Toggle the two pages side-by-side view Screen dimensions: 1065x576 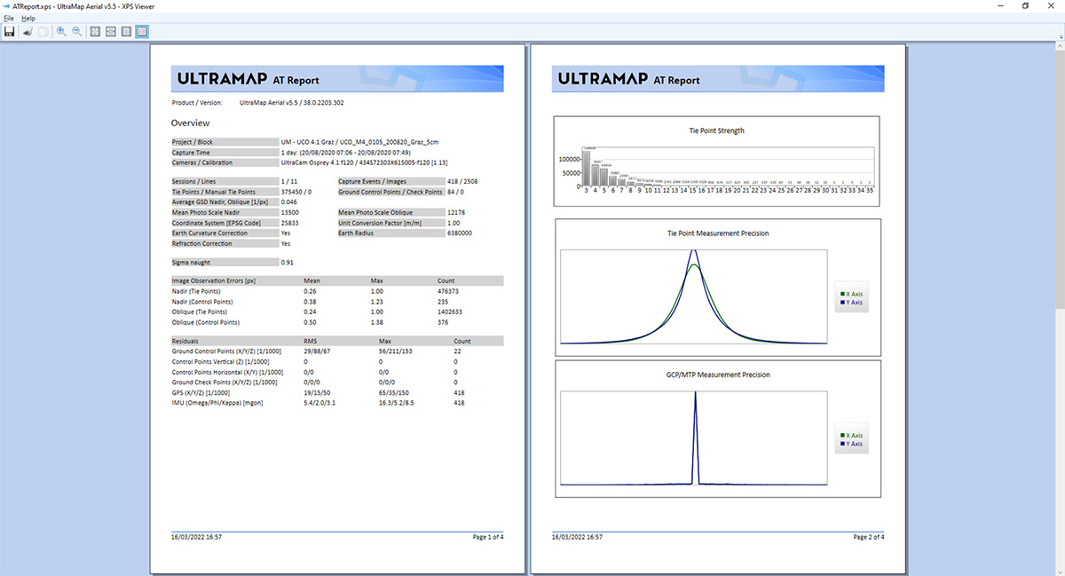142,31
